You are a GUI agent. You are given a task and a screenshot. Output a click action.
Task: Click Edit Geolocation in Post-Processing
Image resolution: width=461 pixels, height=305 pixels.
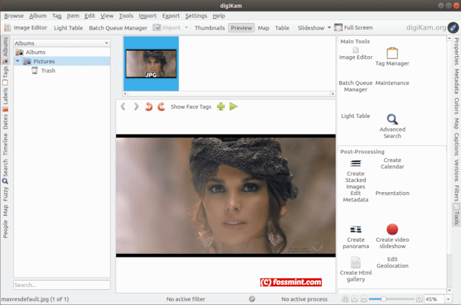392,263
